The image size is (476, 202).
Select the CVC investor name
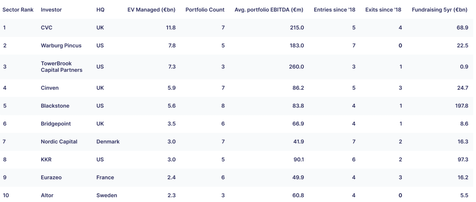pyautogui.click(x=47, y=28)
